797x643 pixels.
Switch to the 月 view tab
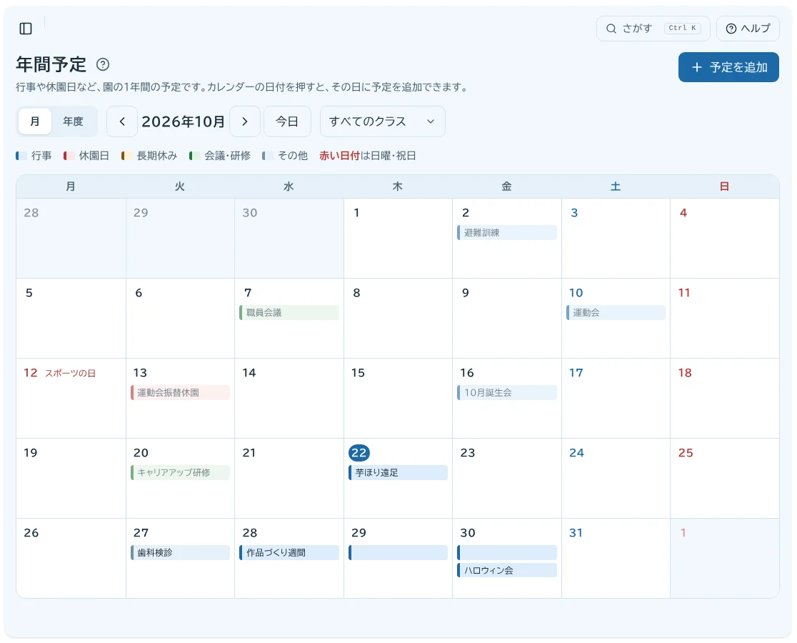(x=35, y=121)
